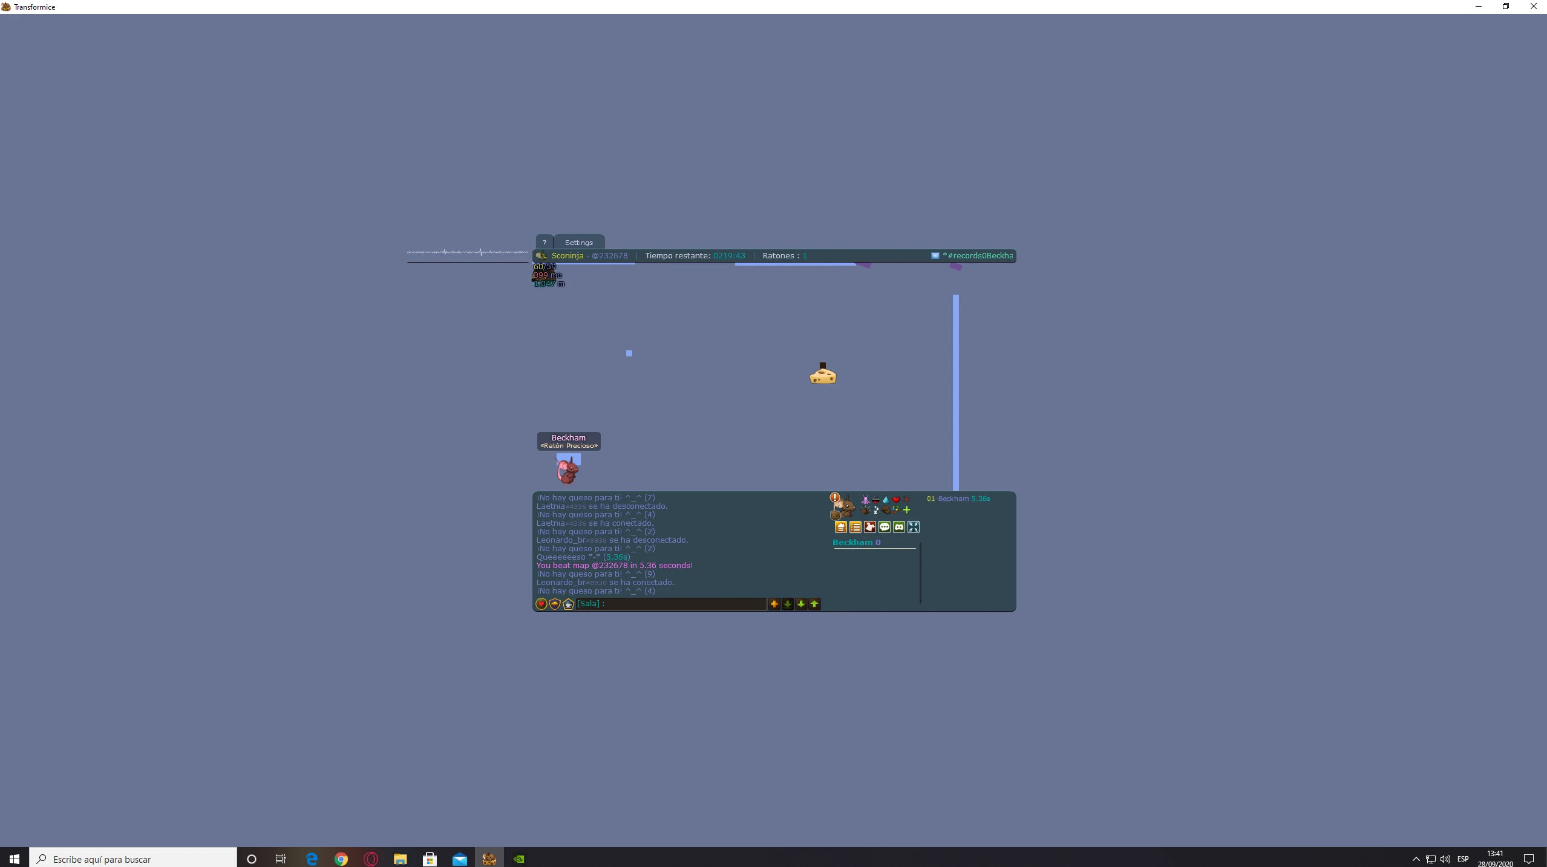Activate the sleep emote Zzz icon
Screen dimensions: 1547x867
pyautogui.click(x=875, y=510)
